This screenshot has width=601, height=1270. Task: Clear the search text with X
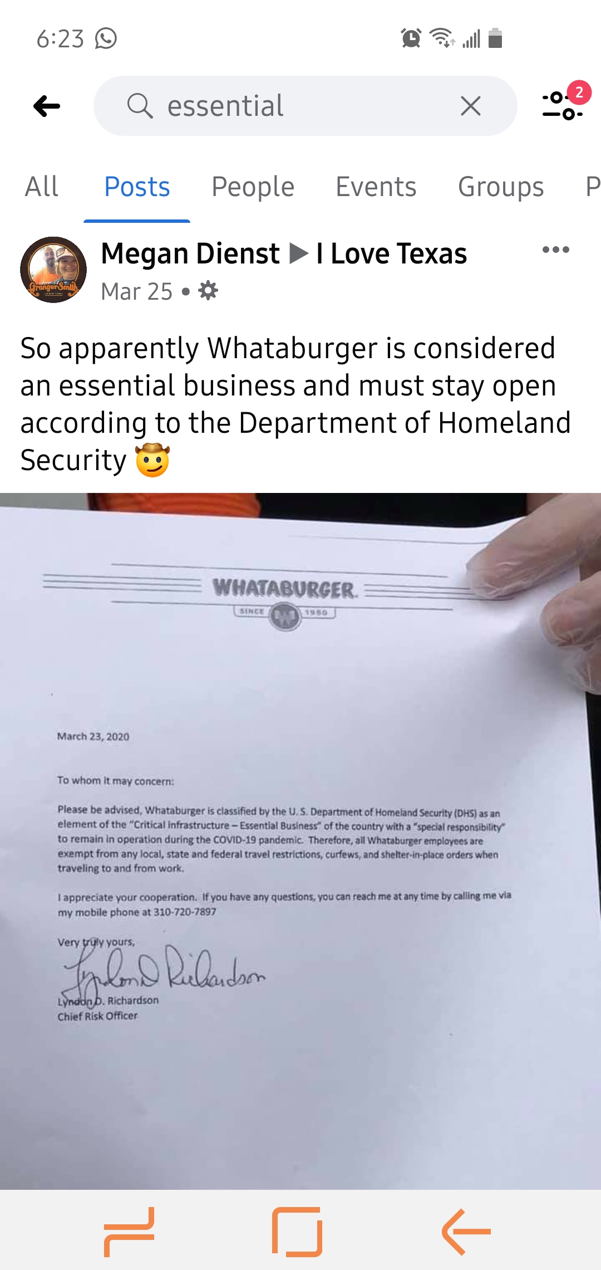(x=471, y=106)
